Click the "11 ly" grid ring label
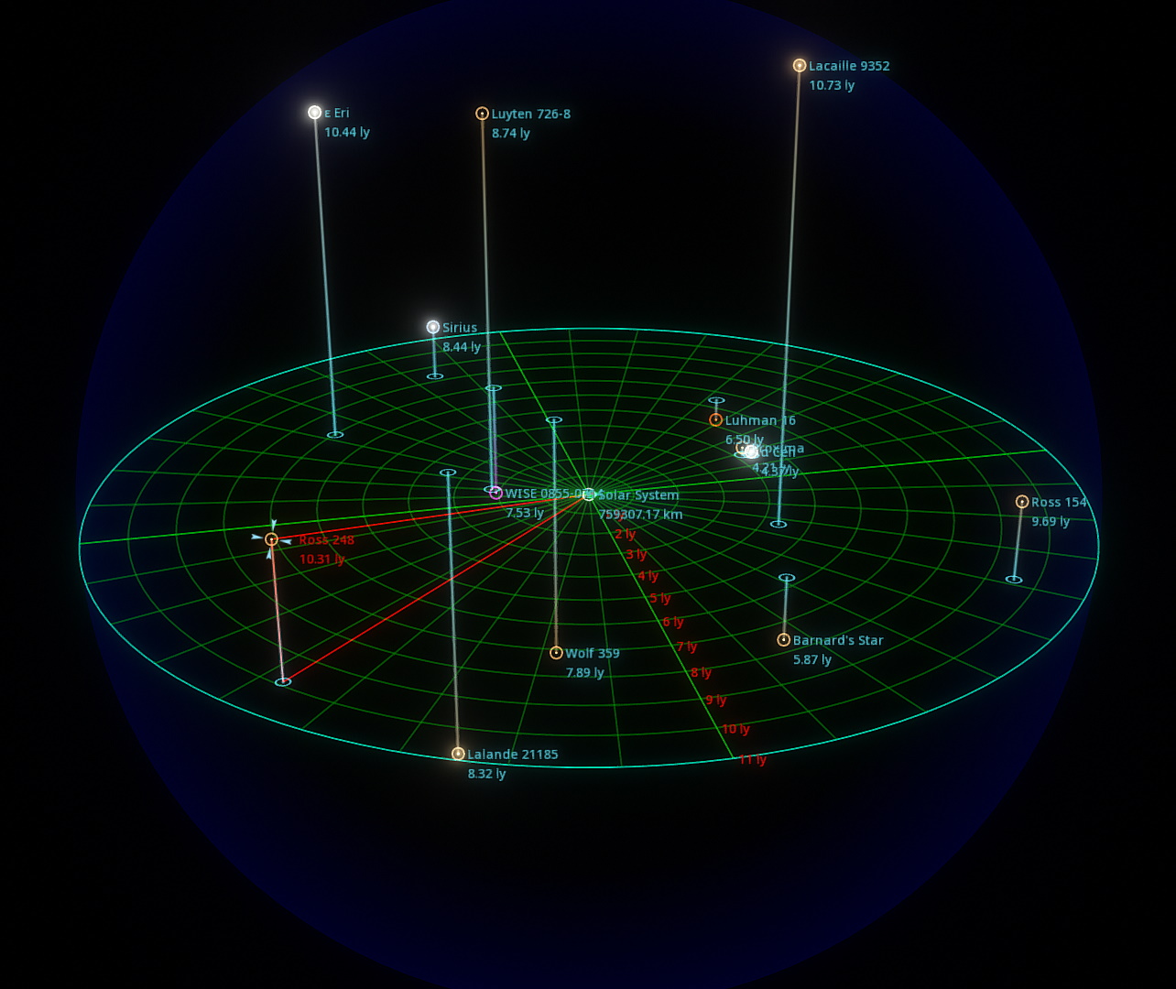The width and height of the screenshot is (1176, 989). coord(753,759)
